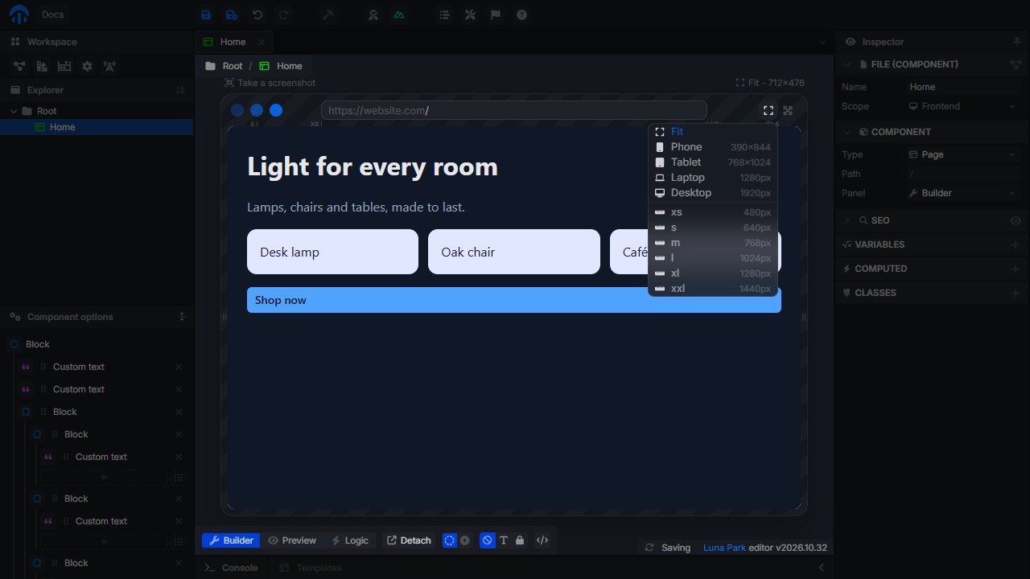This screenshot has width=1030, height=579.
Task: Open the Type Page dropdown
Action: point(962,154)
